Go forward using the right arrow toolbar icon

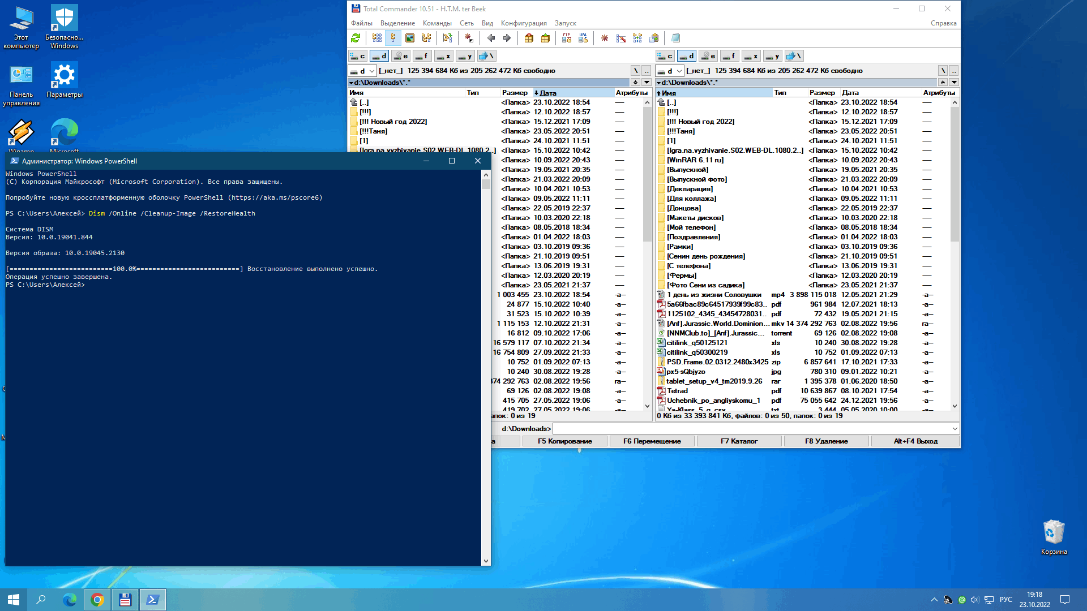tap(507, 38)
